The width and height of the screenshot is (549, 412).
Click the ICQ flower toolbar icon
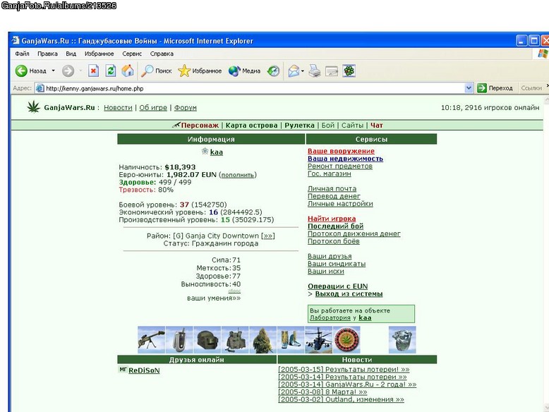point(349,71)
